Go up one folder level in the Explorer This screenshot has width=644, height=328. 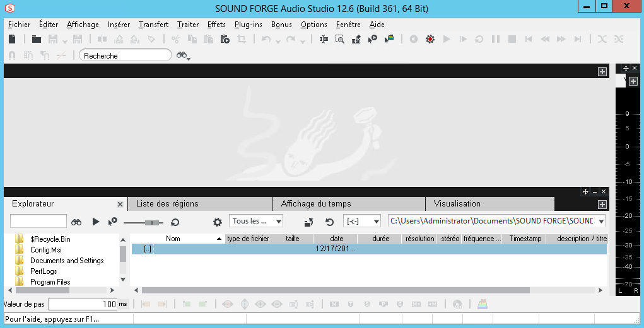click(x=309, y=222)
